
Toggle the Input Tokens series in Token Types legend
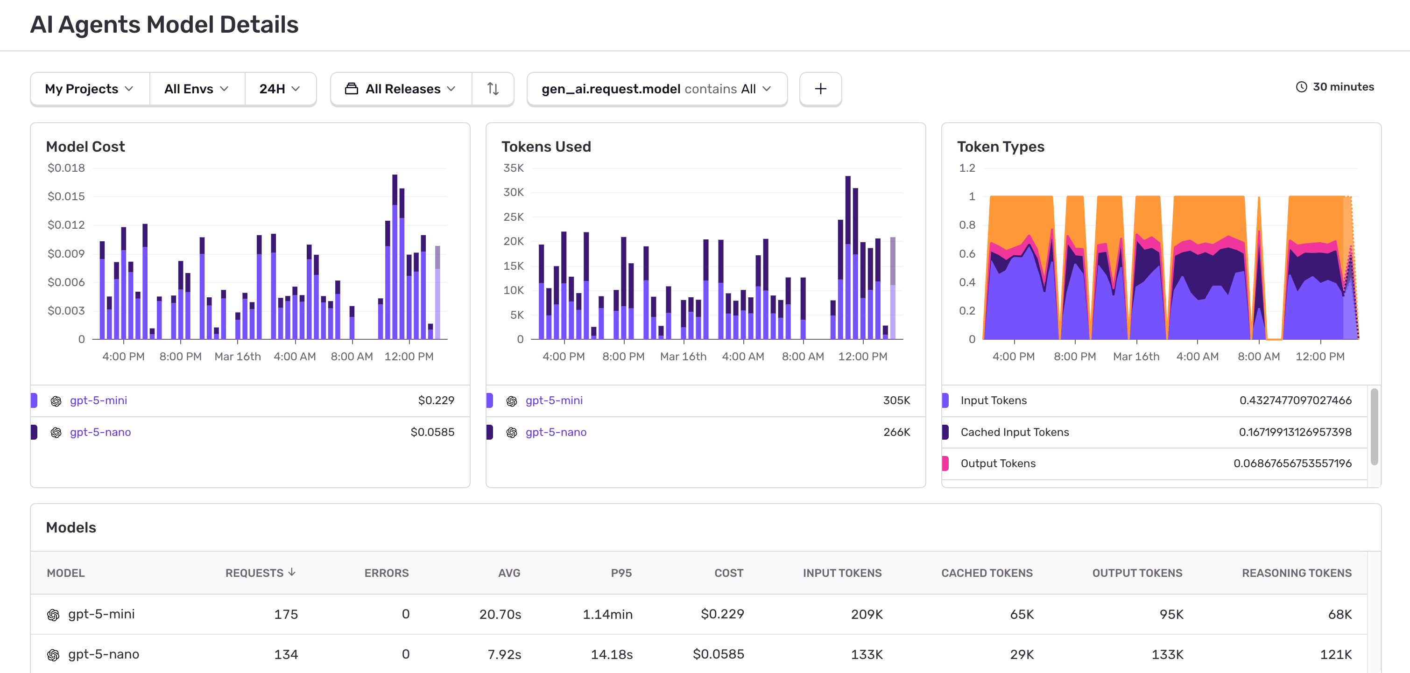point(945,400)
